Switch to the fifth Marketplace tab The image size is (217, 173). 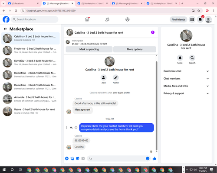click(x=162, y=3)
